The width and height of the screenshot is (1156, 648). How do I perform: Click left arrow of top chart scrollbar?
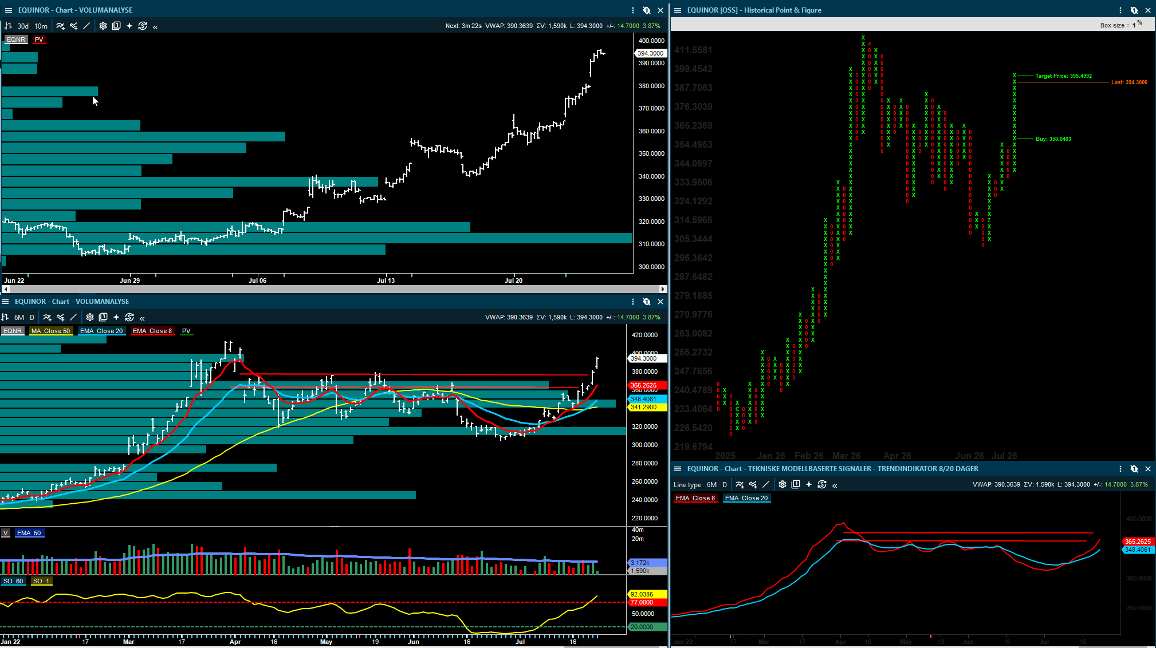pyautogui.click(x=6, y=289)
